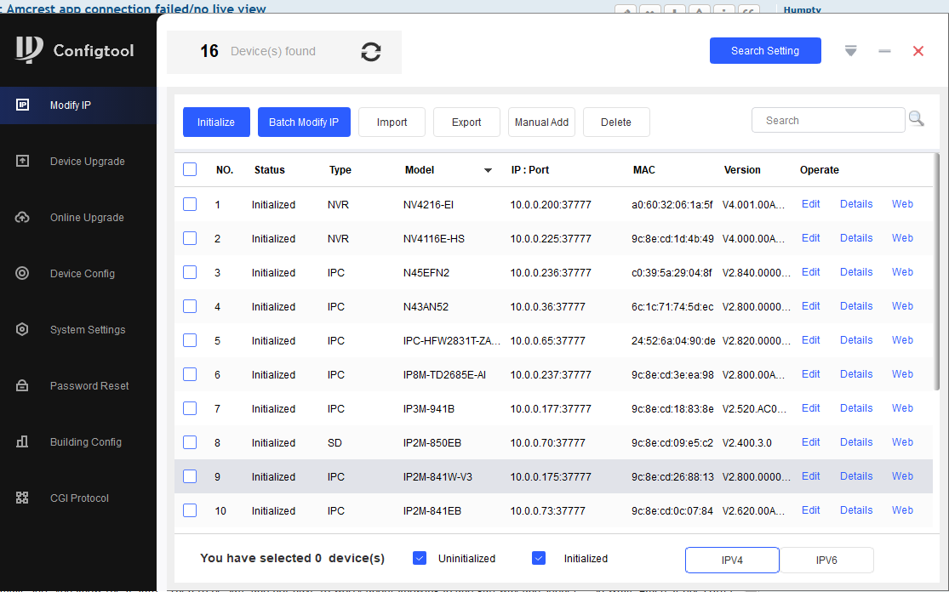Click version V2.400.3.0
This screenshot has height=592, width=949.
pyautogui.click(x=746, y=442)
